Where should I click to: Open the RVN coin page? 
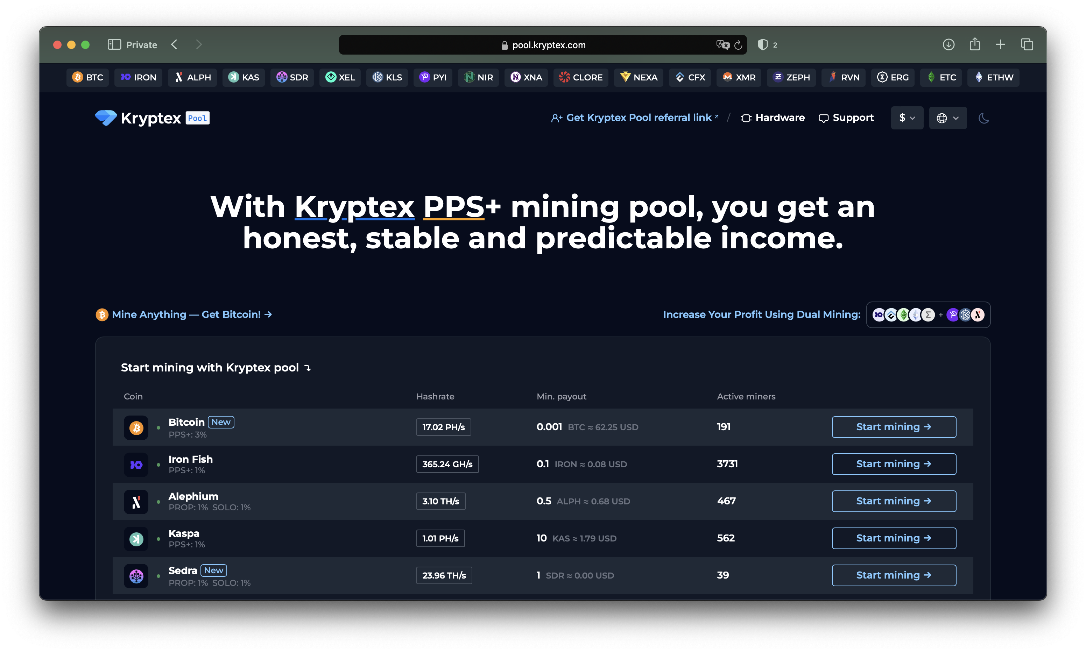pos(843,77)
